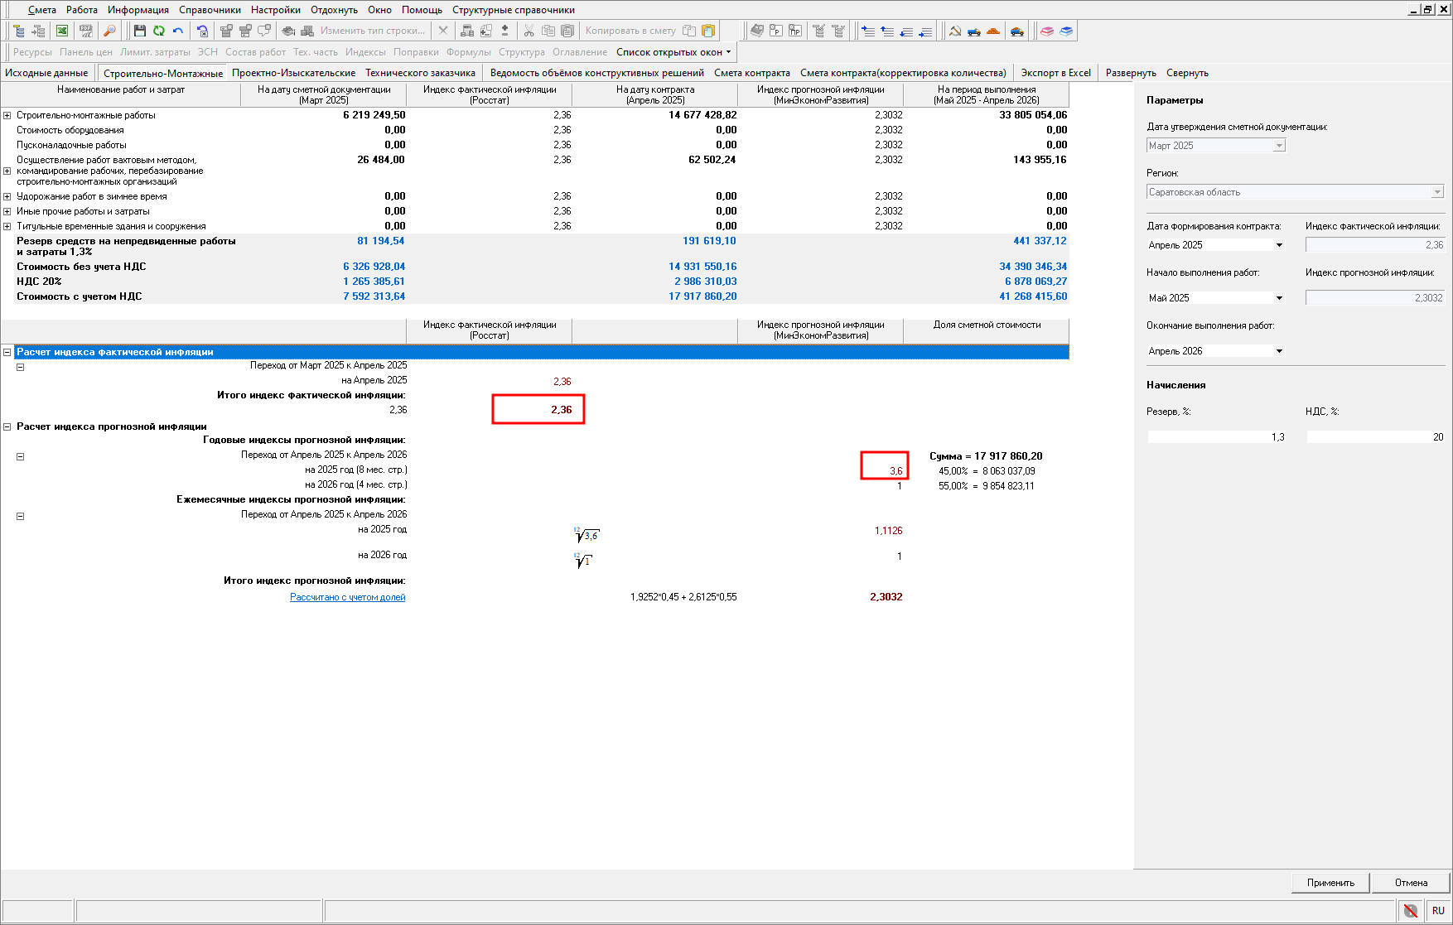This screenshot has width=1453, height=925.
Task: Switch to the Проектно-Изыскательские tab
Action: coord(293,73)
